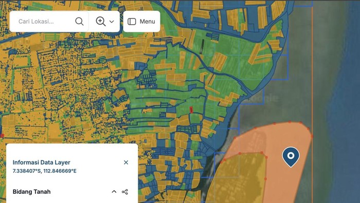Click the search magnifier icon
The width and height of the screenshot is (360, 203).
pyautogui.click(x=79, y=22)
